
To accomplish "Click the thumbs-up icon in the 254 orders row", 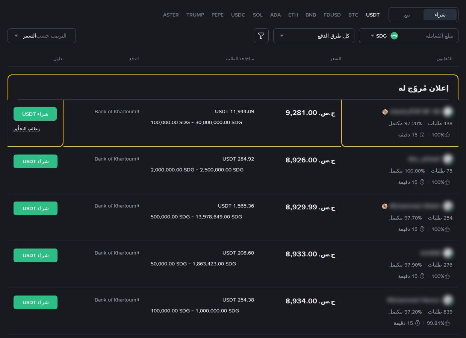I will point(447,229).
